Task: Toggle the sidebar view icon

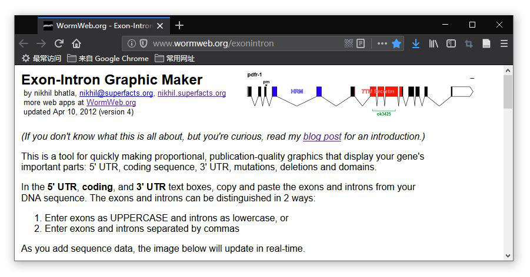Action: tap(451, 43)
